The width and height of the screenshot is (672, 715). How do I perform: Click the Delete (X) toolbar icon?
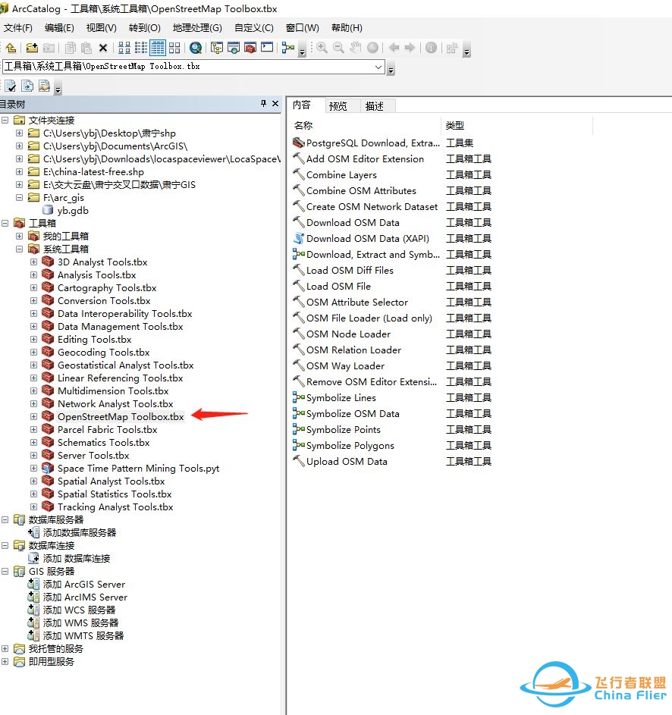pos(103,48)
